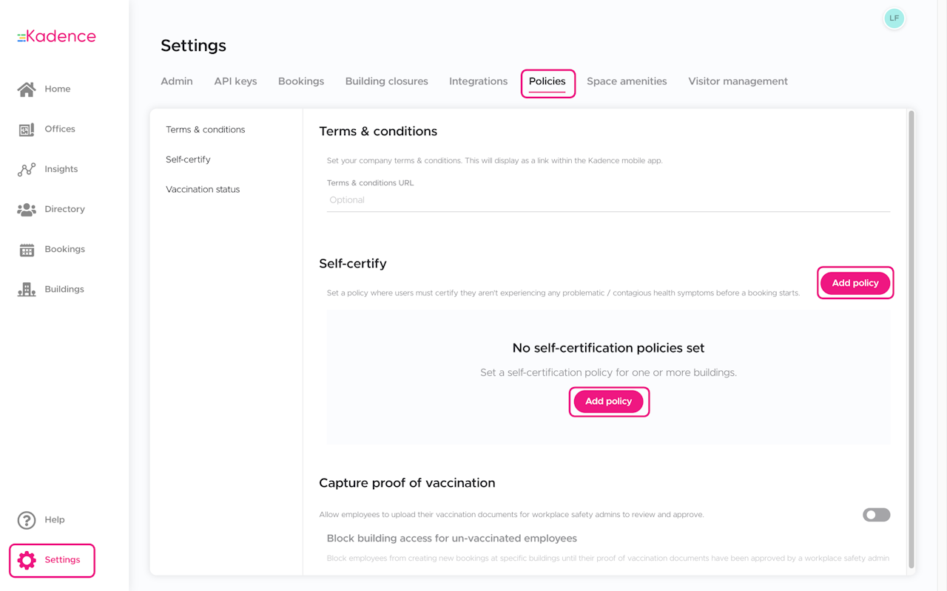Open Buildings via building icon
The height and width of the screenshot is (591, 947).
pyautogui.click(x=27, y=290)
